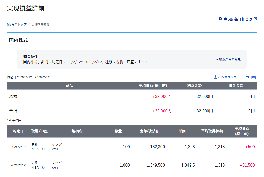The width and height of the screenshot is (264, 177).
Task: Click the question mark help icon
Action: click(220, 19)
